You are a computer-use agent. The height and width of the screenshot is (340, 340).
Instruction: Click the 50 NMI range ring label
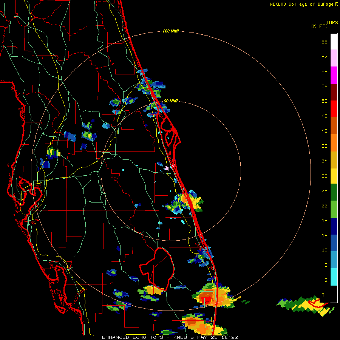click(171, 101)
